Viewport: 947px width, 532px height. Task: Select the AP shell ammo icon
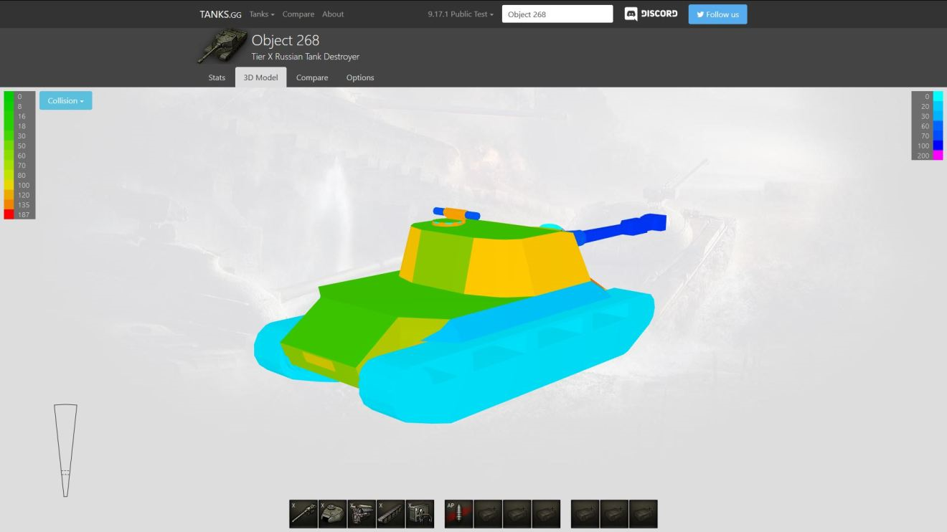[458, 514]
